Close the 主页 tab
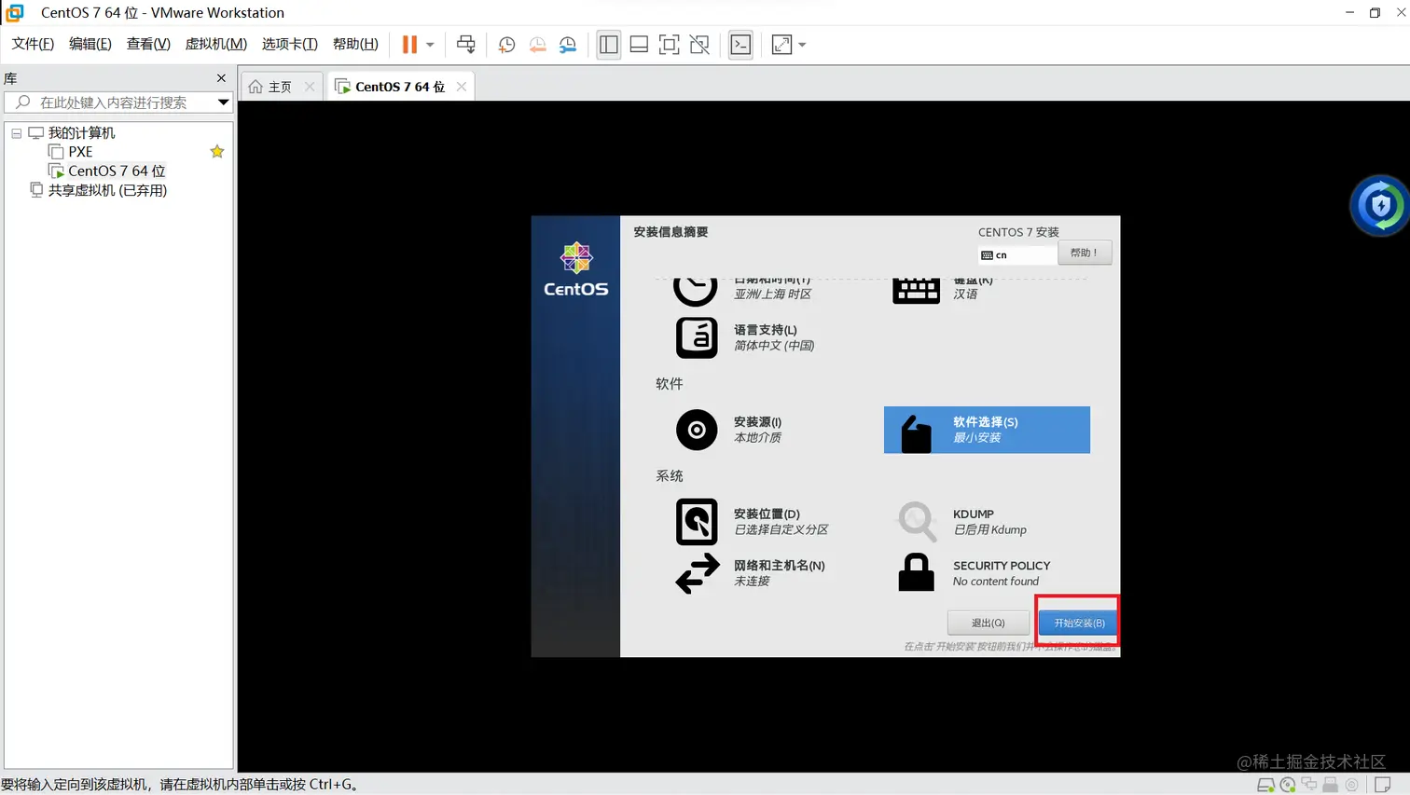The image size is (1410, 795). 310,87
